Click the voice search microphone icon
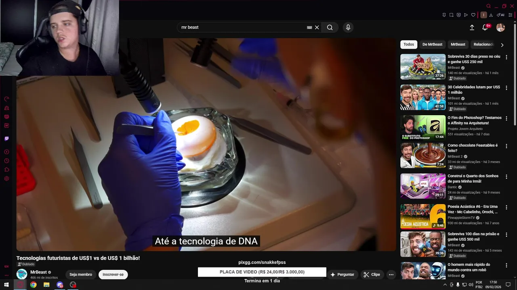The image size is (517, 290). click(348, 27)
